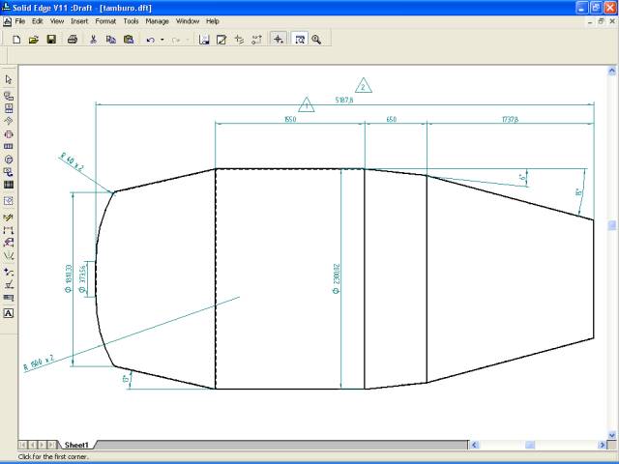Open the Tools menu dropdown
The image size is (619, 464).
pos(131,20)
